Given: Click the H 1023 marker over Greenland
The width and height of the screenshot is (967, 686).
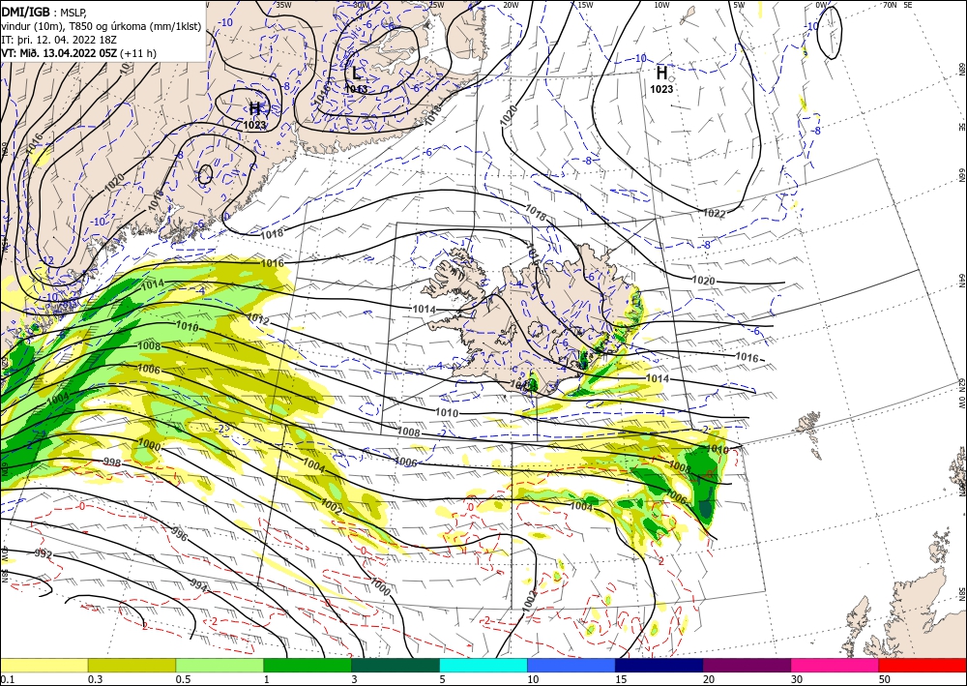Looking at the screenshot, I should pyautogui.click(x=254, y=115).
